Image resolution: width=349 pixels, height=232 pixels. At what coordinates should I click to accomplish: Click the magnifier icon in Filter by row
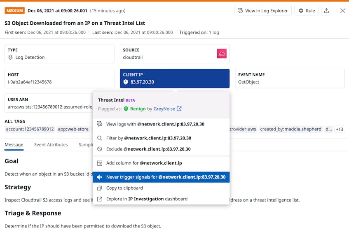click(x=99, y=138)
